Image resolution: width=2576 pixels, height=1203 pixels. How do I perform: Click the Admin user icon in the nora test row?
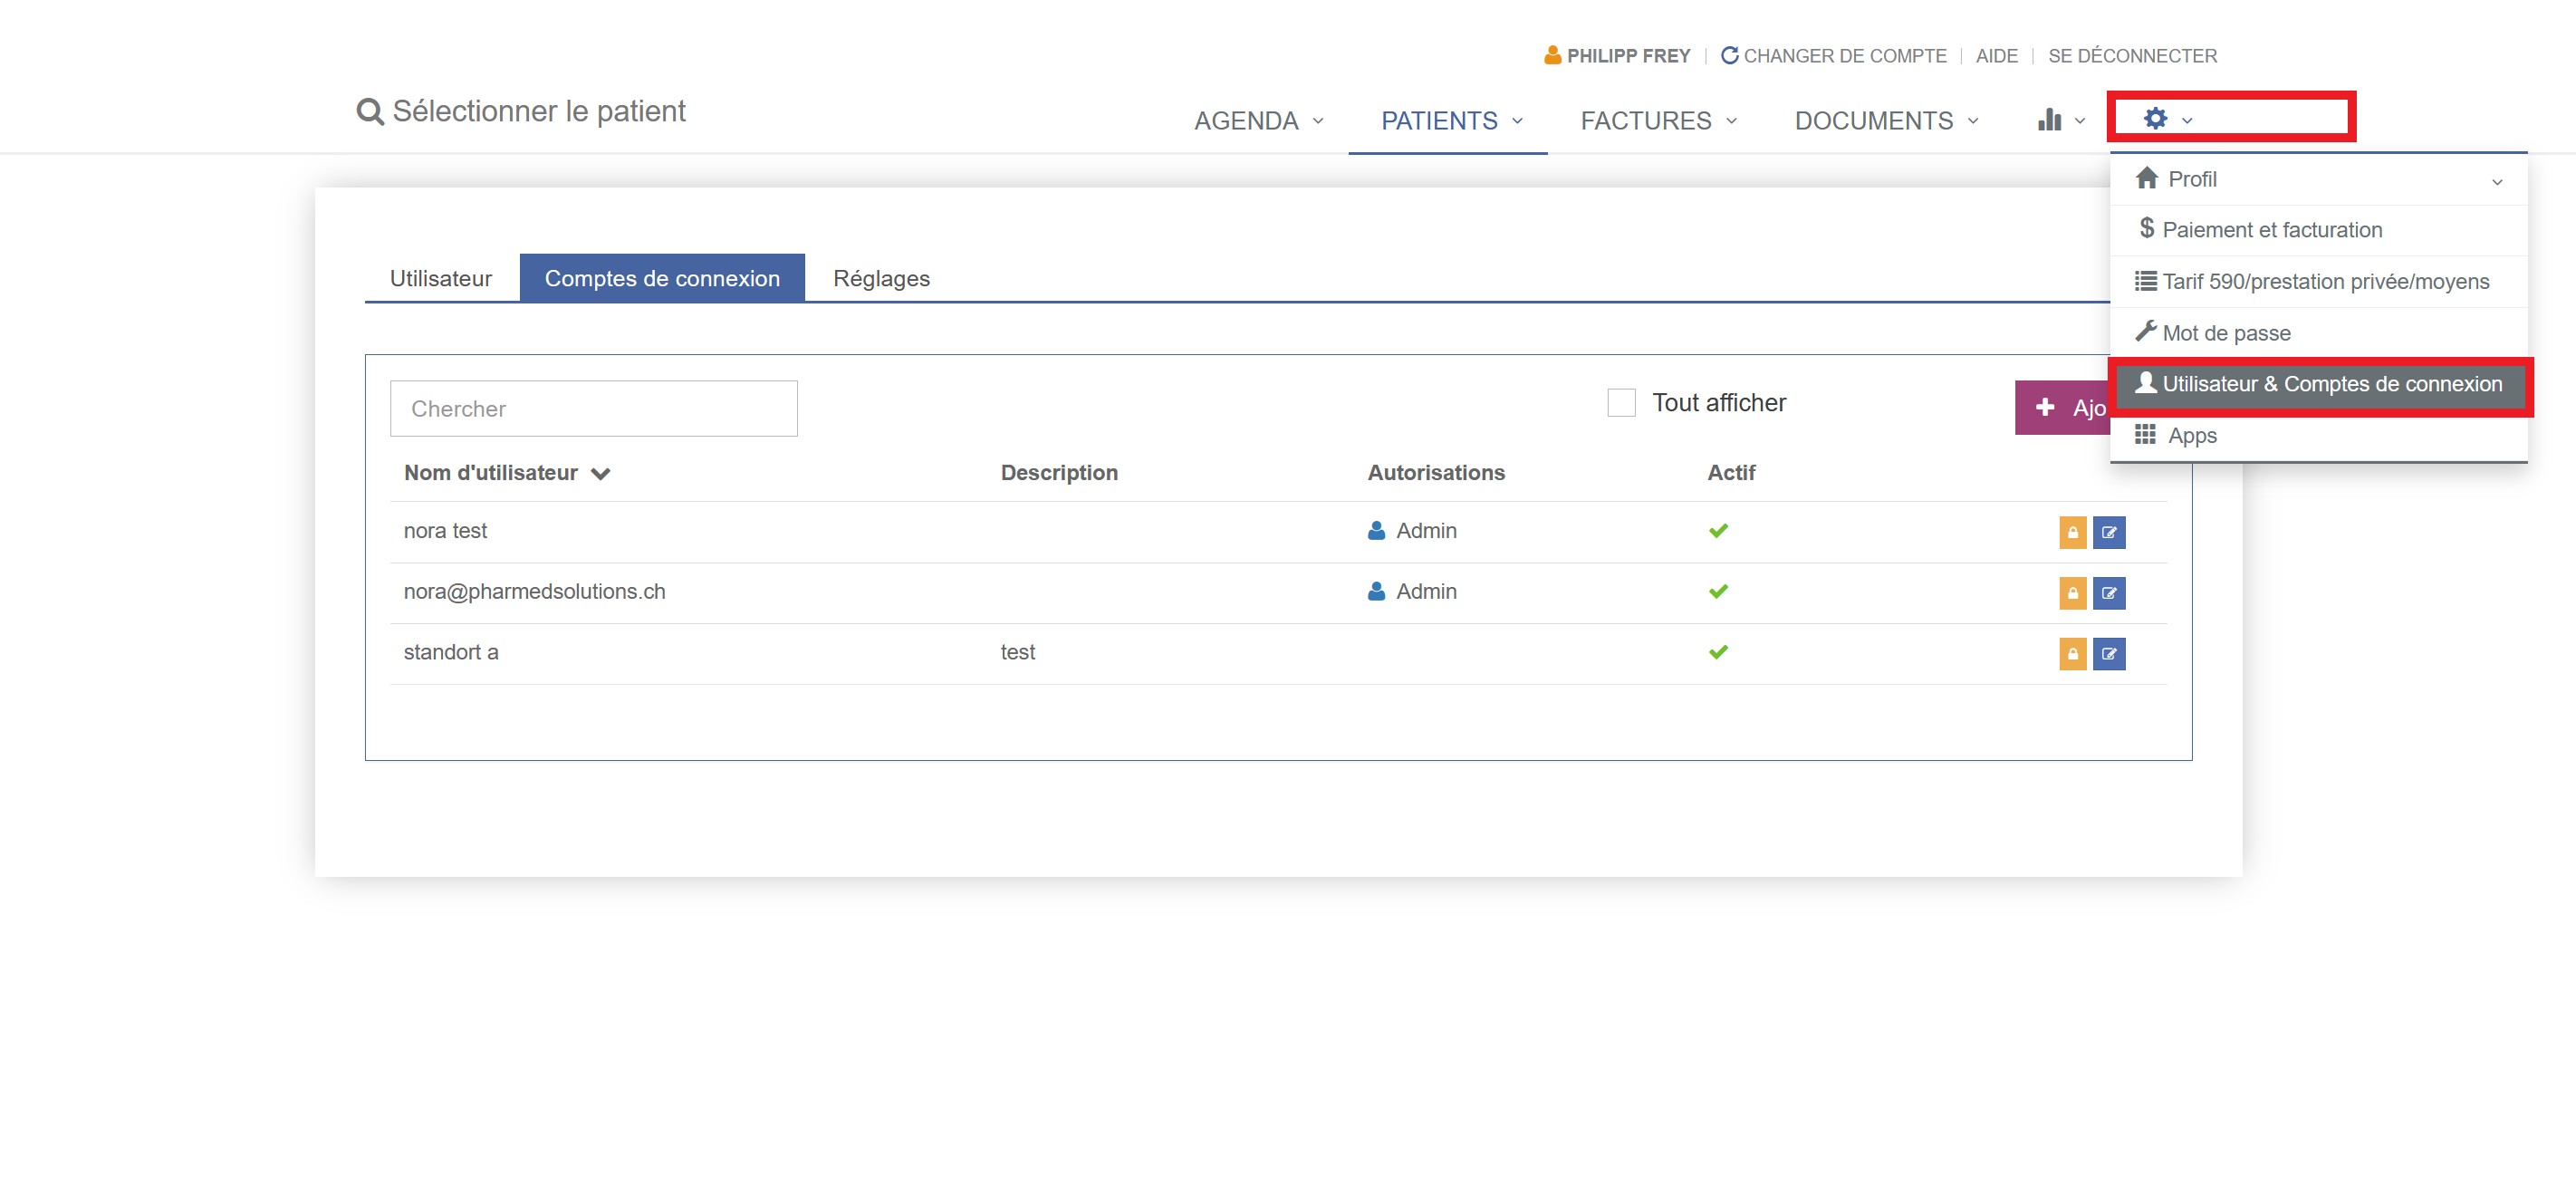[x=1376, y=531]
